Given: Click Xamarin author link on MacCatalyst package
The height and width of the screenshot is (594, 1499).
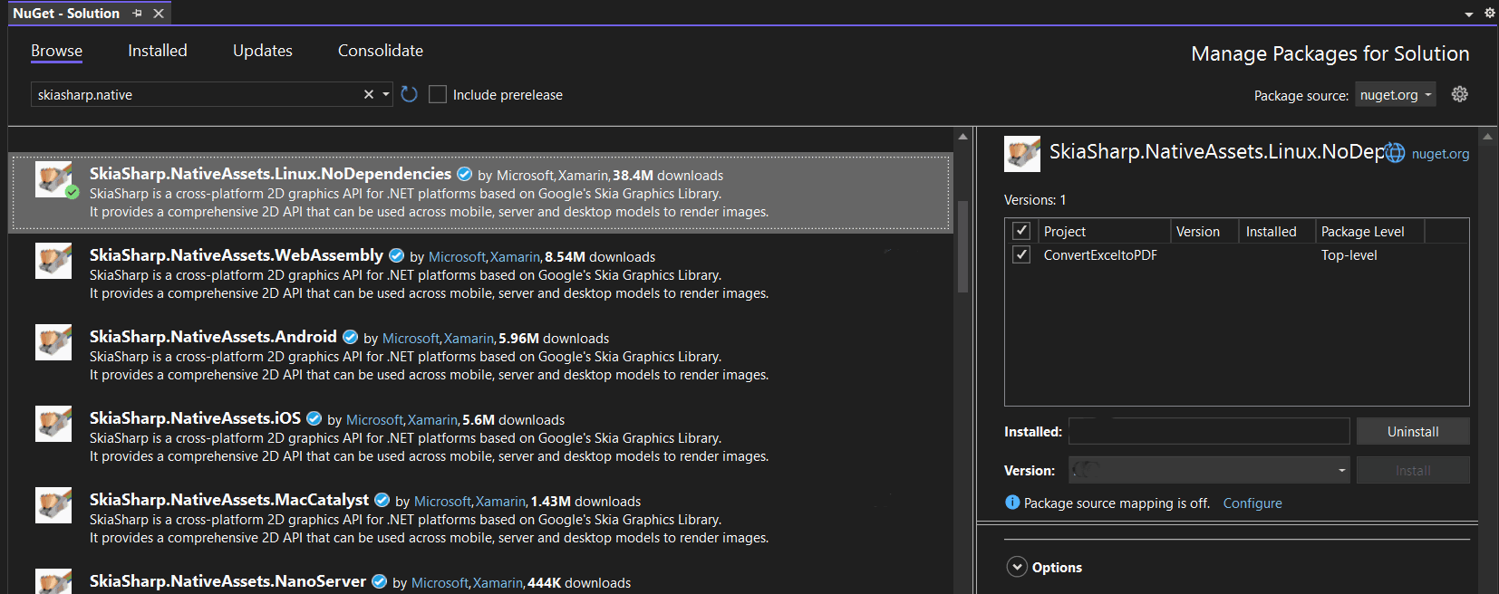Looking at the screenshot, I should point(500,502).
